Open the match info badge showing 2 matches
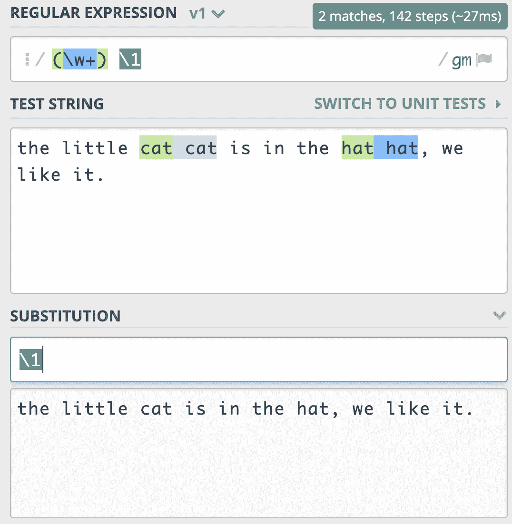The width and height of the screenshot is (512, 524). 409,17
